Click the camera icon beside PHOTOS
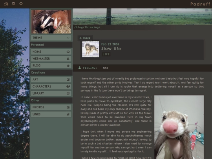 click(x=68, y=107)
